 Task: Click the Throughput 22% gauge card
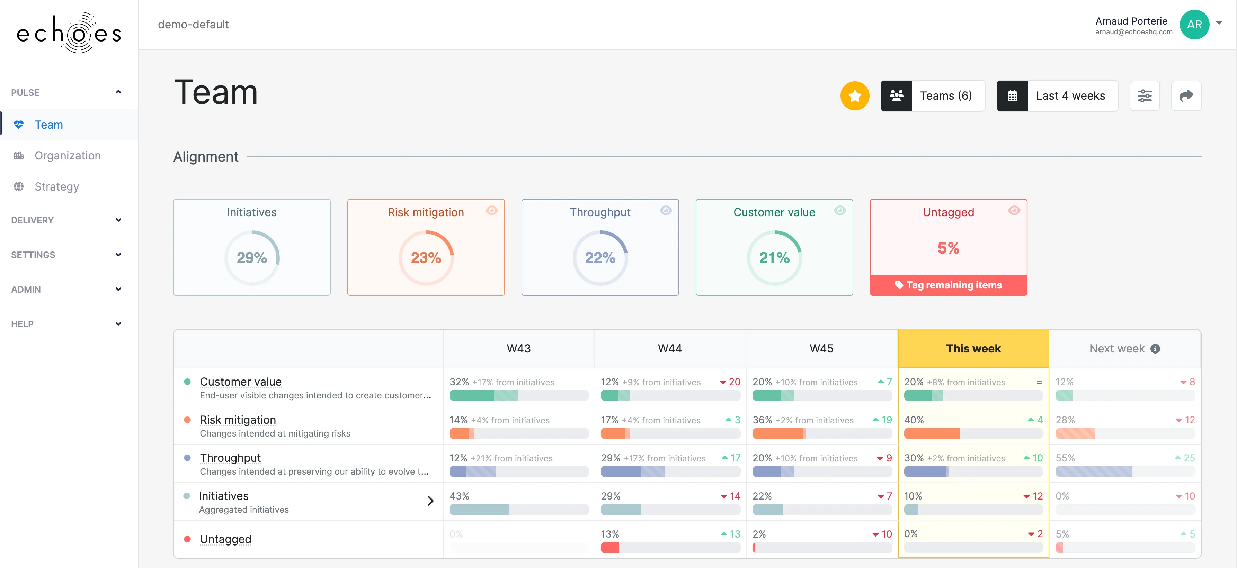[x=600, y=248]
